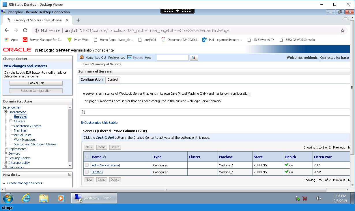The image size is (355, 211).
Task: Tick the select-all checkbox in the table header
Action: (87, 157)
